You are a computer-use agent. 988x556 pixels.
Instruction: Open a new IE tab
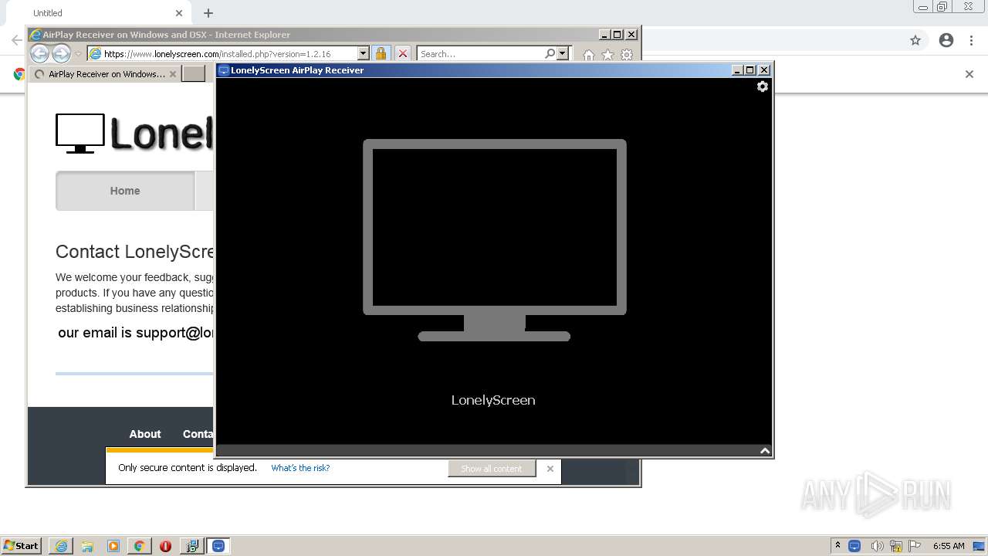coord(194,74)
